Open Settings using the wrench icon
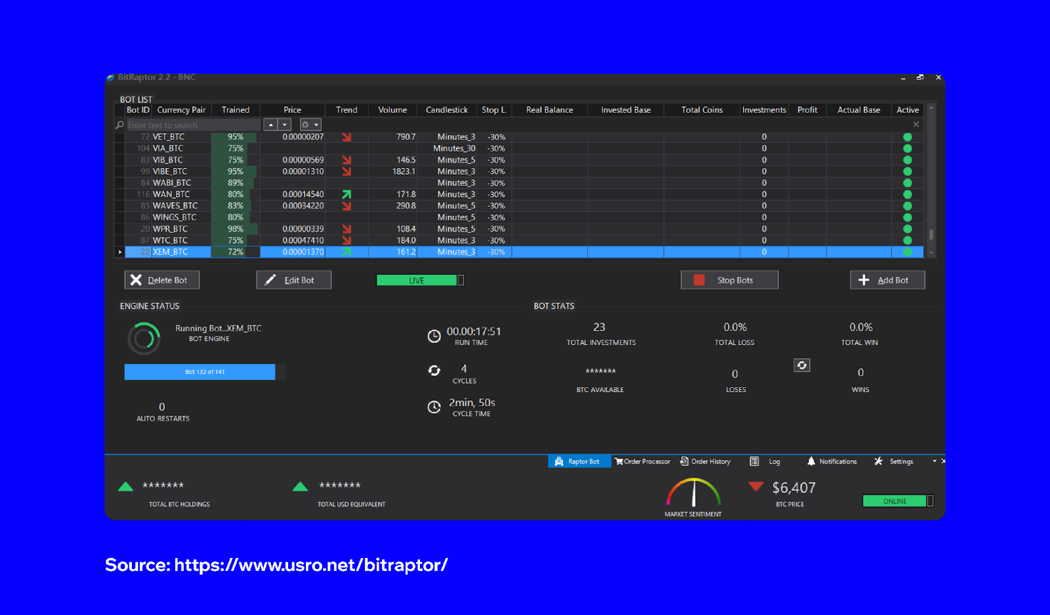This screenshot has height=615, width=1050. pyautogui.click(x=877, y=461)
